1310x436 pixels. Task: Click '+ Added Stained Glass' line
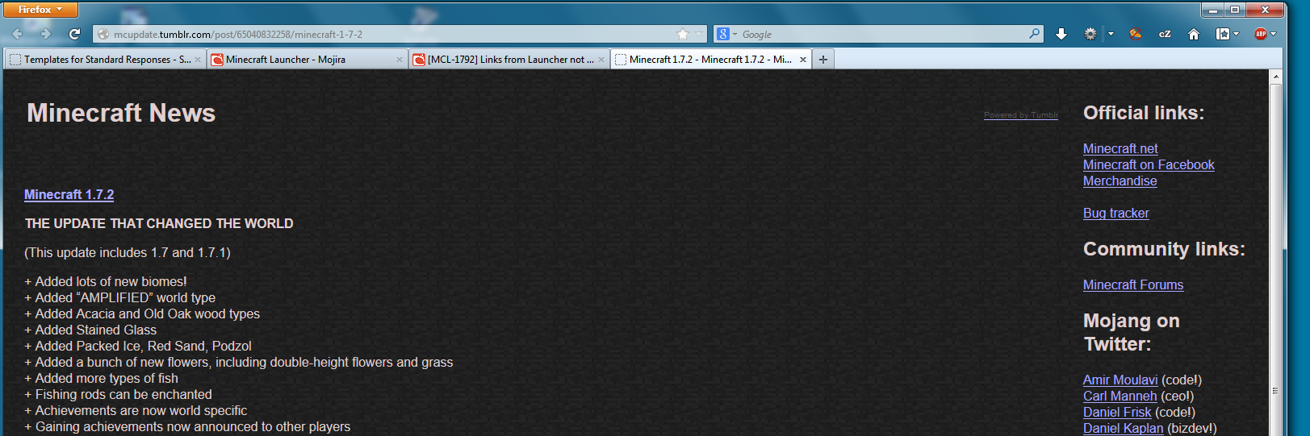[90, 330]
